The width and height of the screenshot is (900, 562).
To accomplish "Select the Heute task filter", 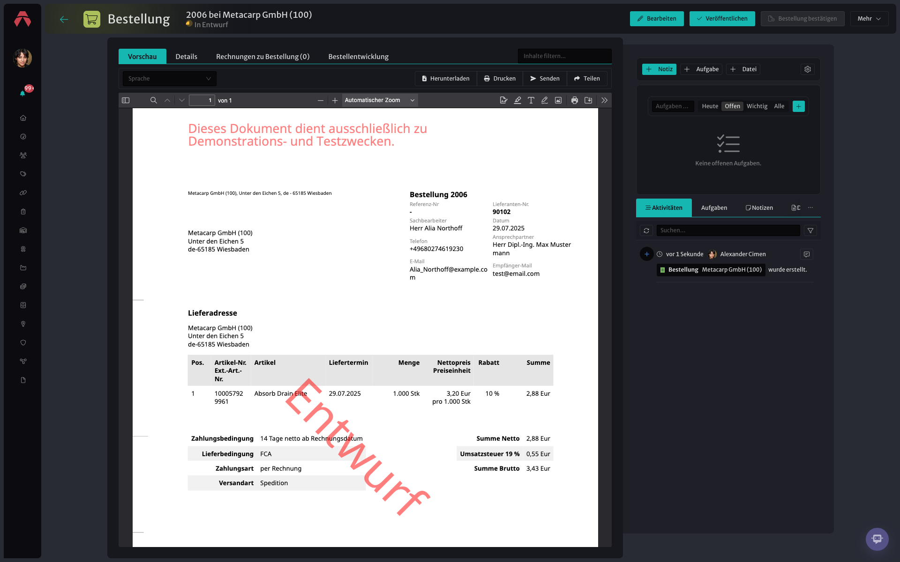I will tap(710, 106).
